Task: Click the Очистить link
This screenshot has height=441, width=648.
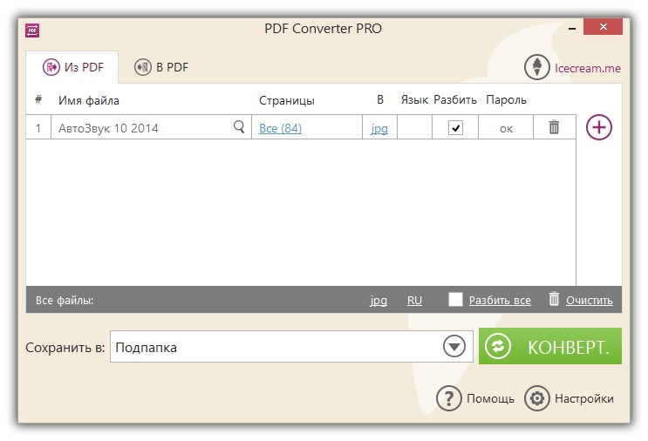Action: point(590,300)
